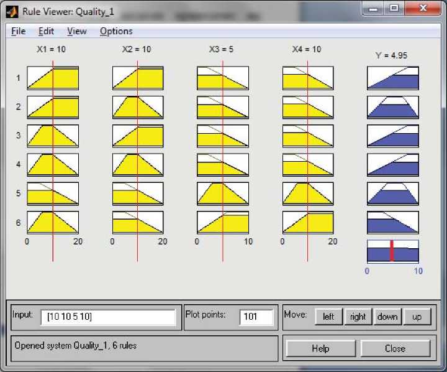Image resolution: width=447 pixels, height=372 pixels.
Task: Click the red X3 input line
Action: tap(223, 161)
